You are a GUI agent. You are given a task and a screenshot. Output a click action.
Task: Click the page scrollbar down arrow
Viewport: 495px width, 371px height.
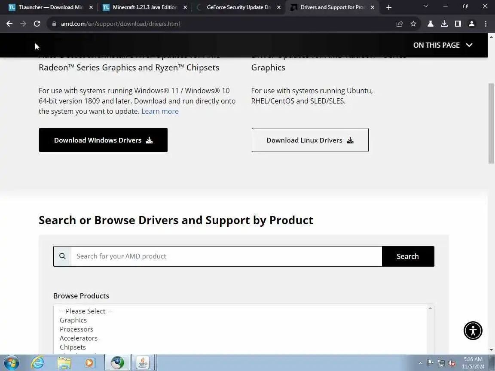pyautogui.click(x=491, y=350)
